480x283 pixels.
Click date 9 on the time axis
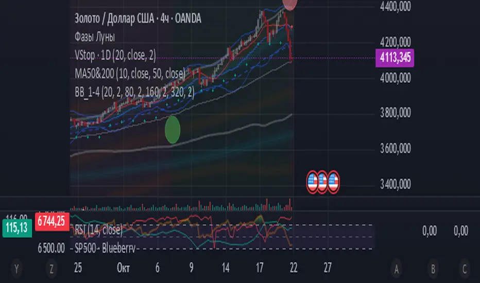pyautogui.click(x=191, y=268)
